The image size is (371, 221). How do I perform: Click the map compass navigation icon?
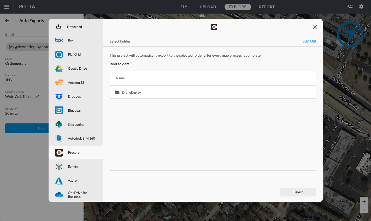point(350,34)
